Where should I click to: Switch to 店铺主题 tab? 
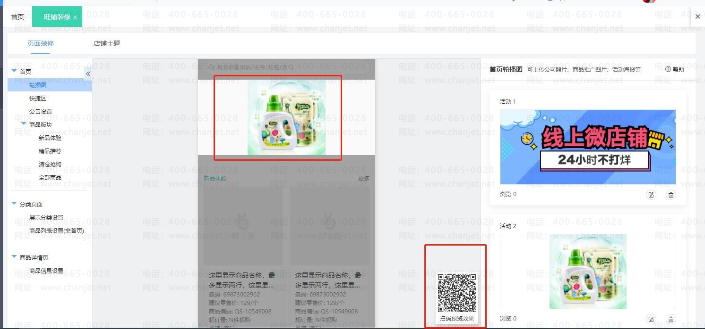tap(107, 43)
